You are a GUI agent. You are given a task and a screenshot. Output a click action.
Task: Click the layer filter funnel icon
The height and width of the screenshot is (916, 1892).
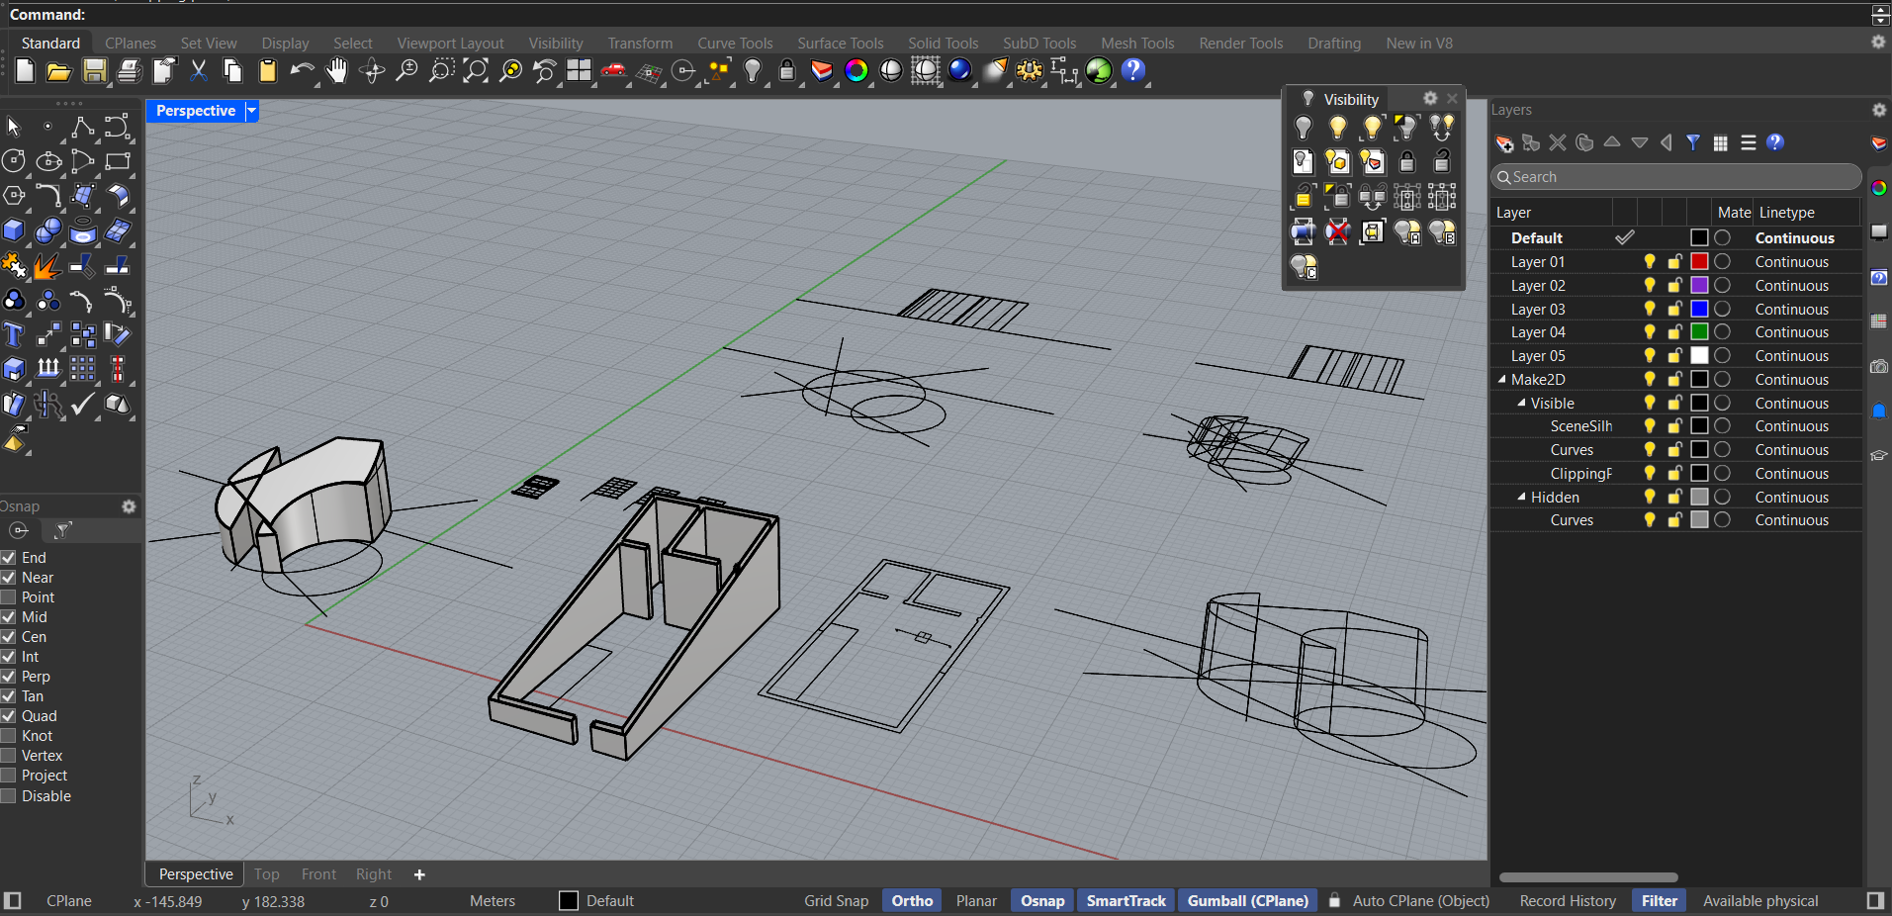pos(1693,143)
